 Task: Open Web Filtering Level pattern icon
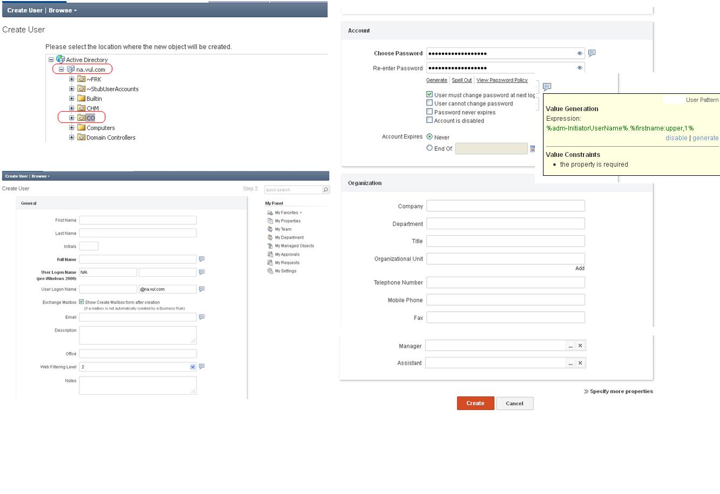pyautogui.click(x=202, y=366)
